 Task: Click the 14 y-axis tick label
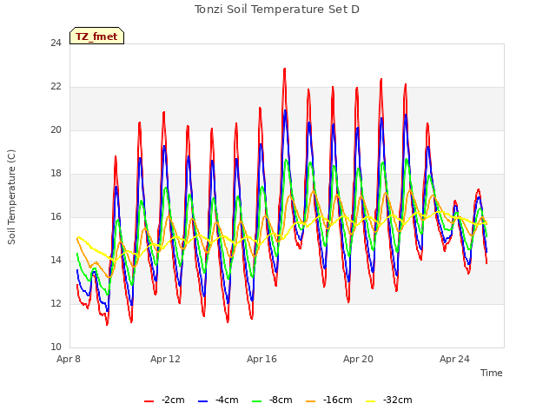click(56, 261)
